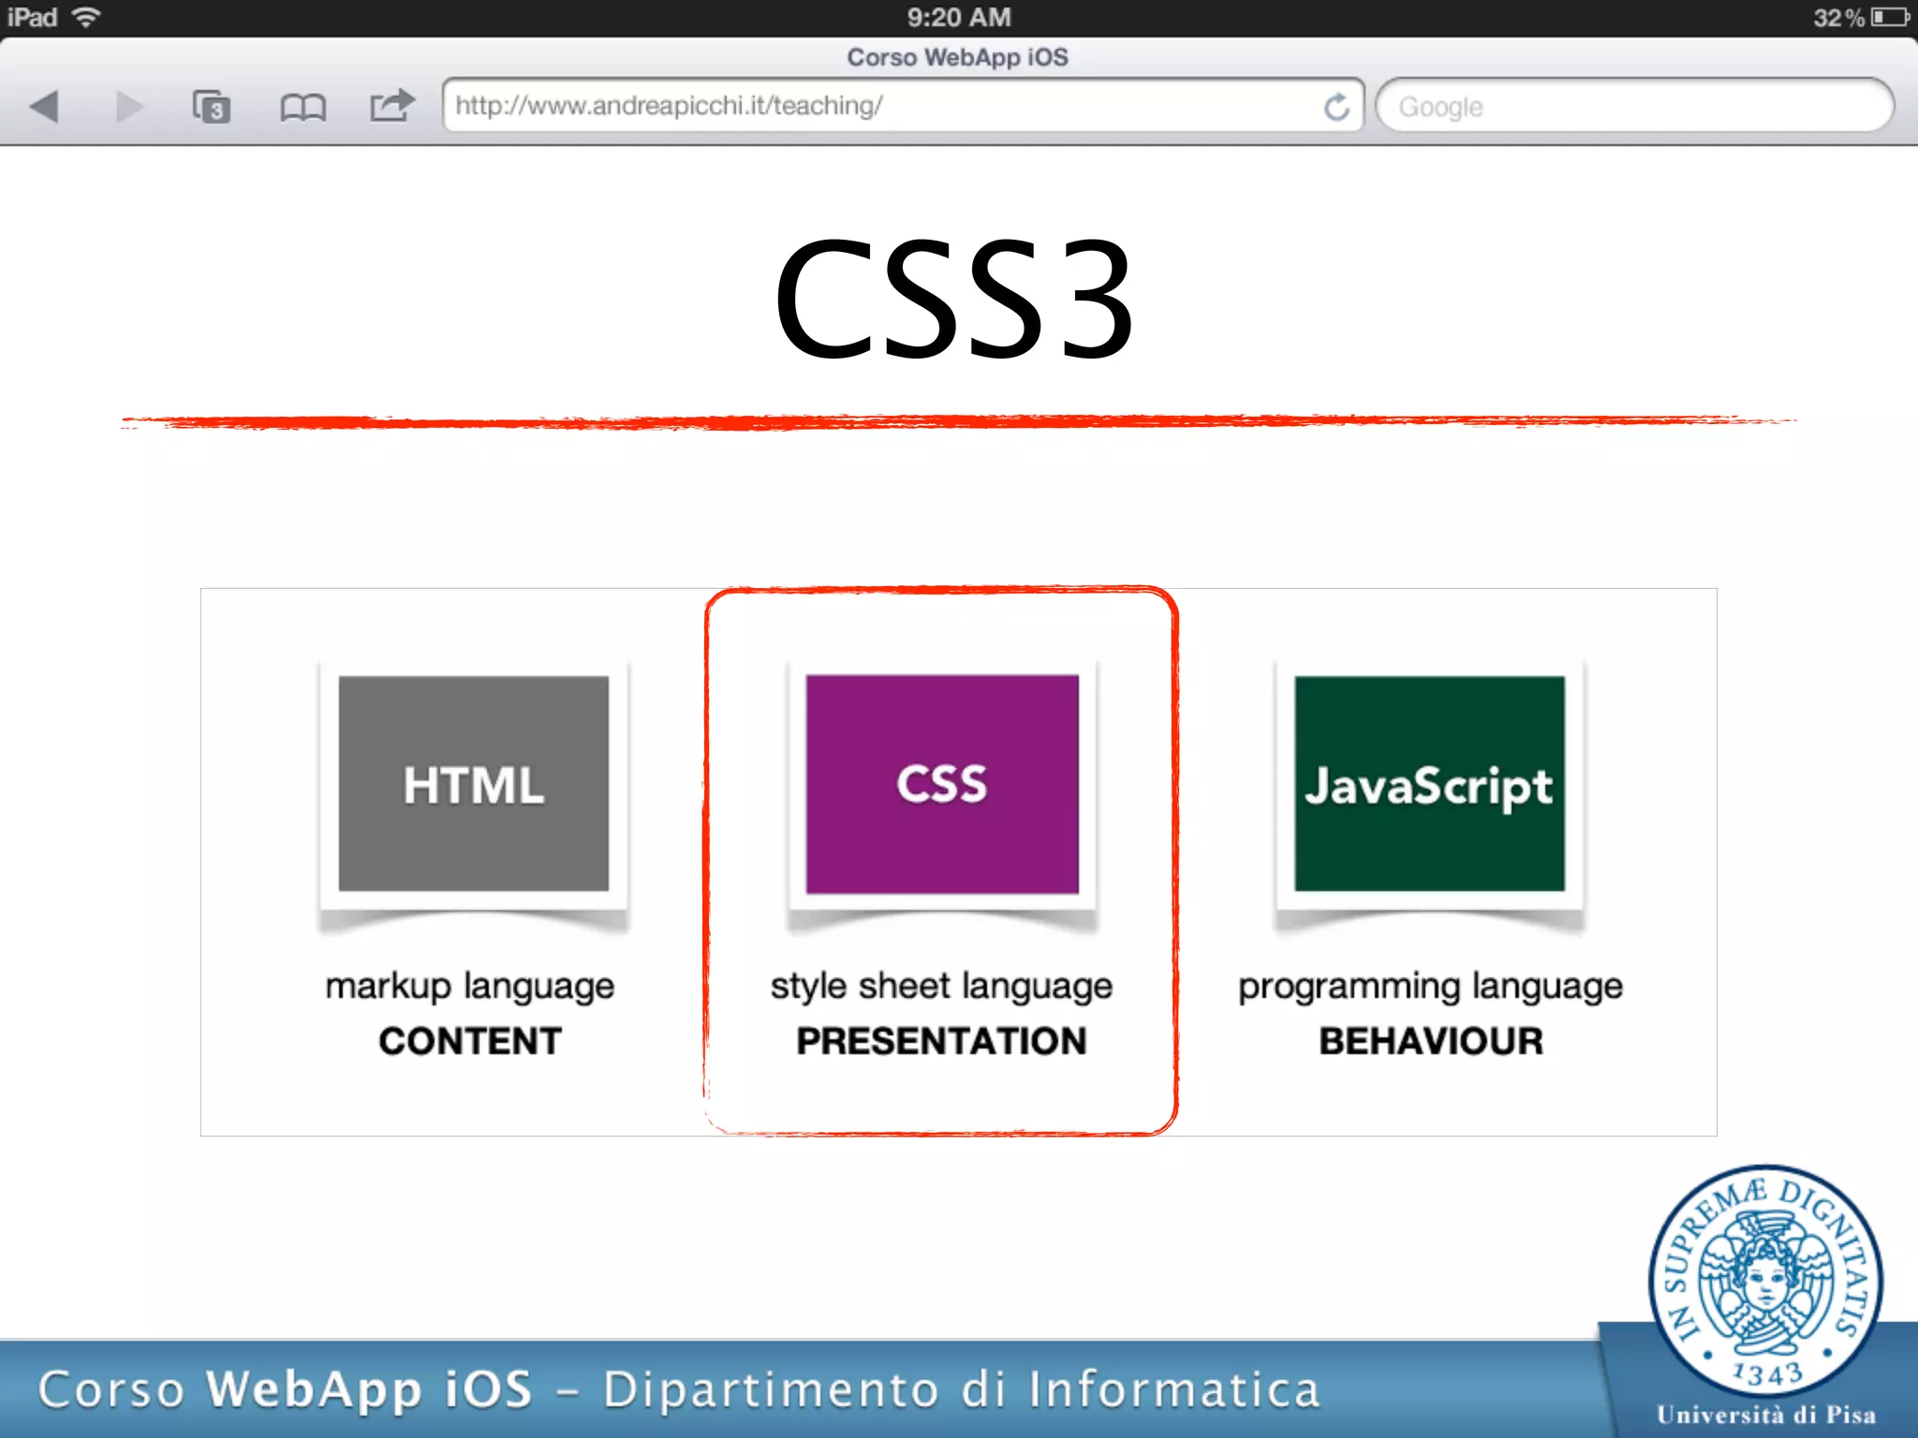
Task: Click the purple CSS tile
Action: click(x=942, y=784)
